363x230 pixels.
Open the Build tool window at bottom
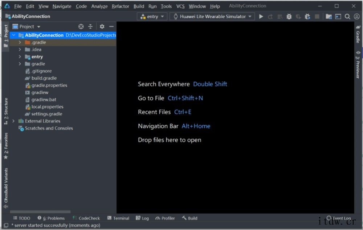(x=189, y=218)
